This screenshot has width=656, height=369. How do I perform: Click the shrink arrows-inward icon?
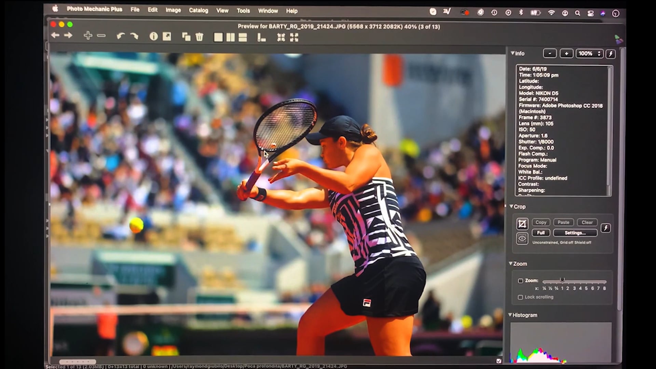(x=281, y=38)
